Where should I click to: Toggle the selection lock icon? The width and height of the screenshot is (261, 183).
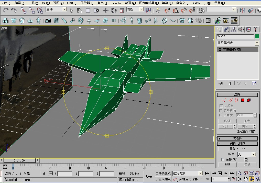(44, 173)
